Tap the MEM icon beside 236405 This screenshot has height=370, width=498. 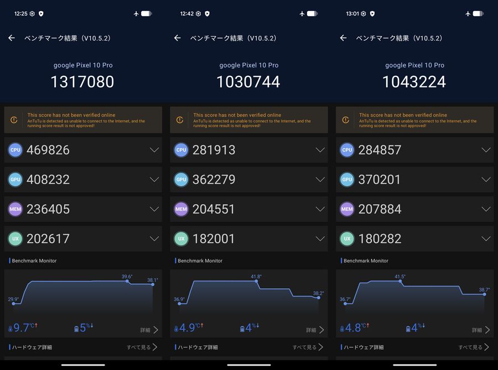coord(15,209)
